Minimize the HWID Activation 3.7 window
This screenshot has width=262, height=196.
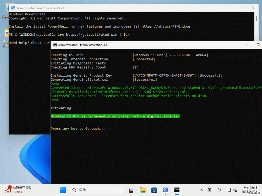[247, 45]
